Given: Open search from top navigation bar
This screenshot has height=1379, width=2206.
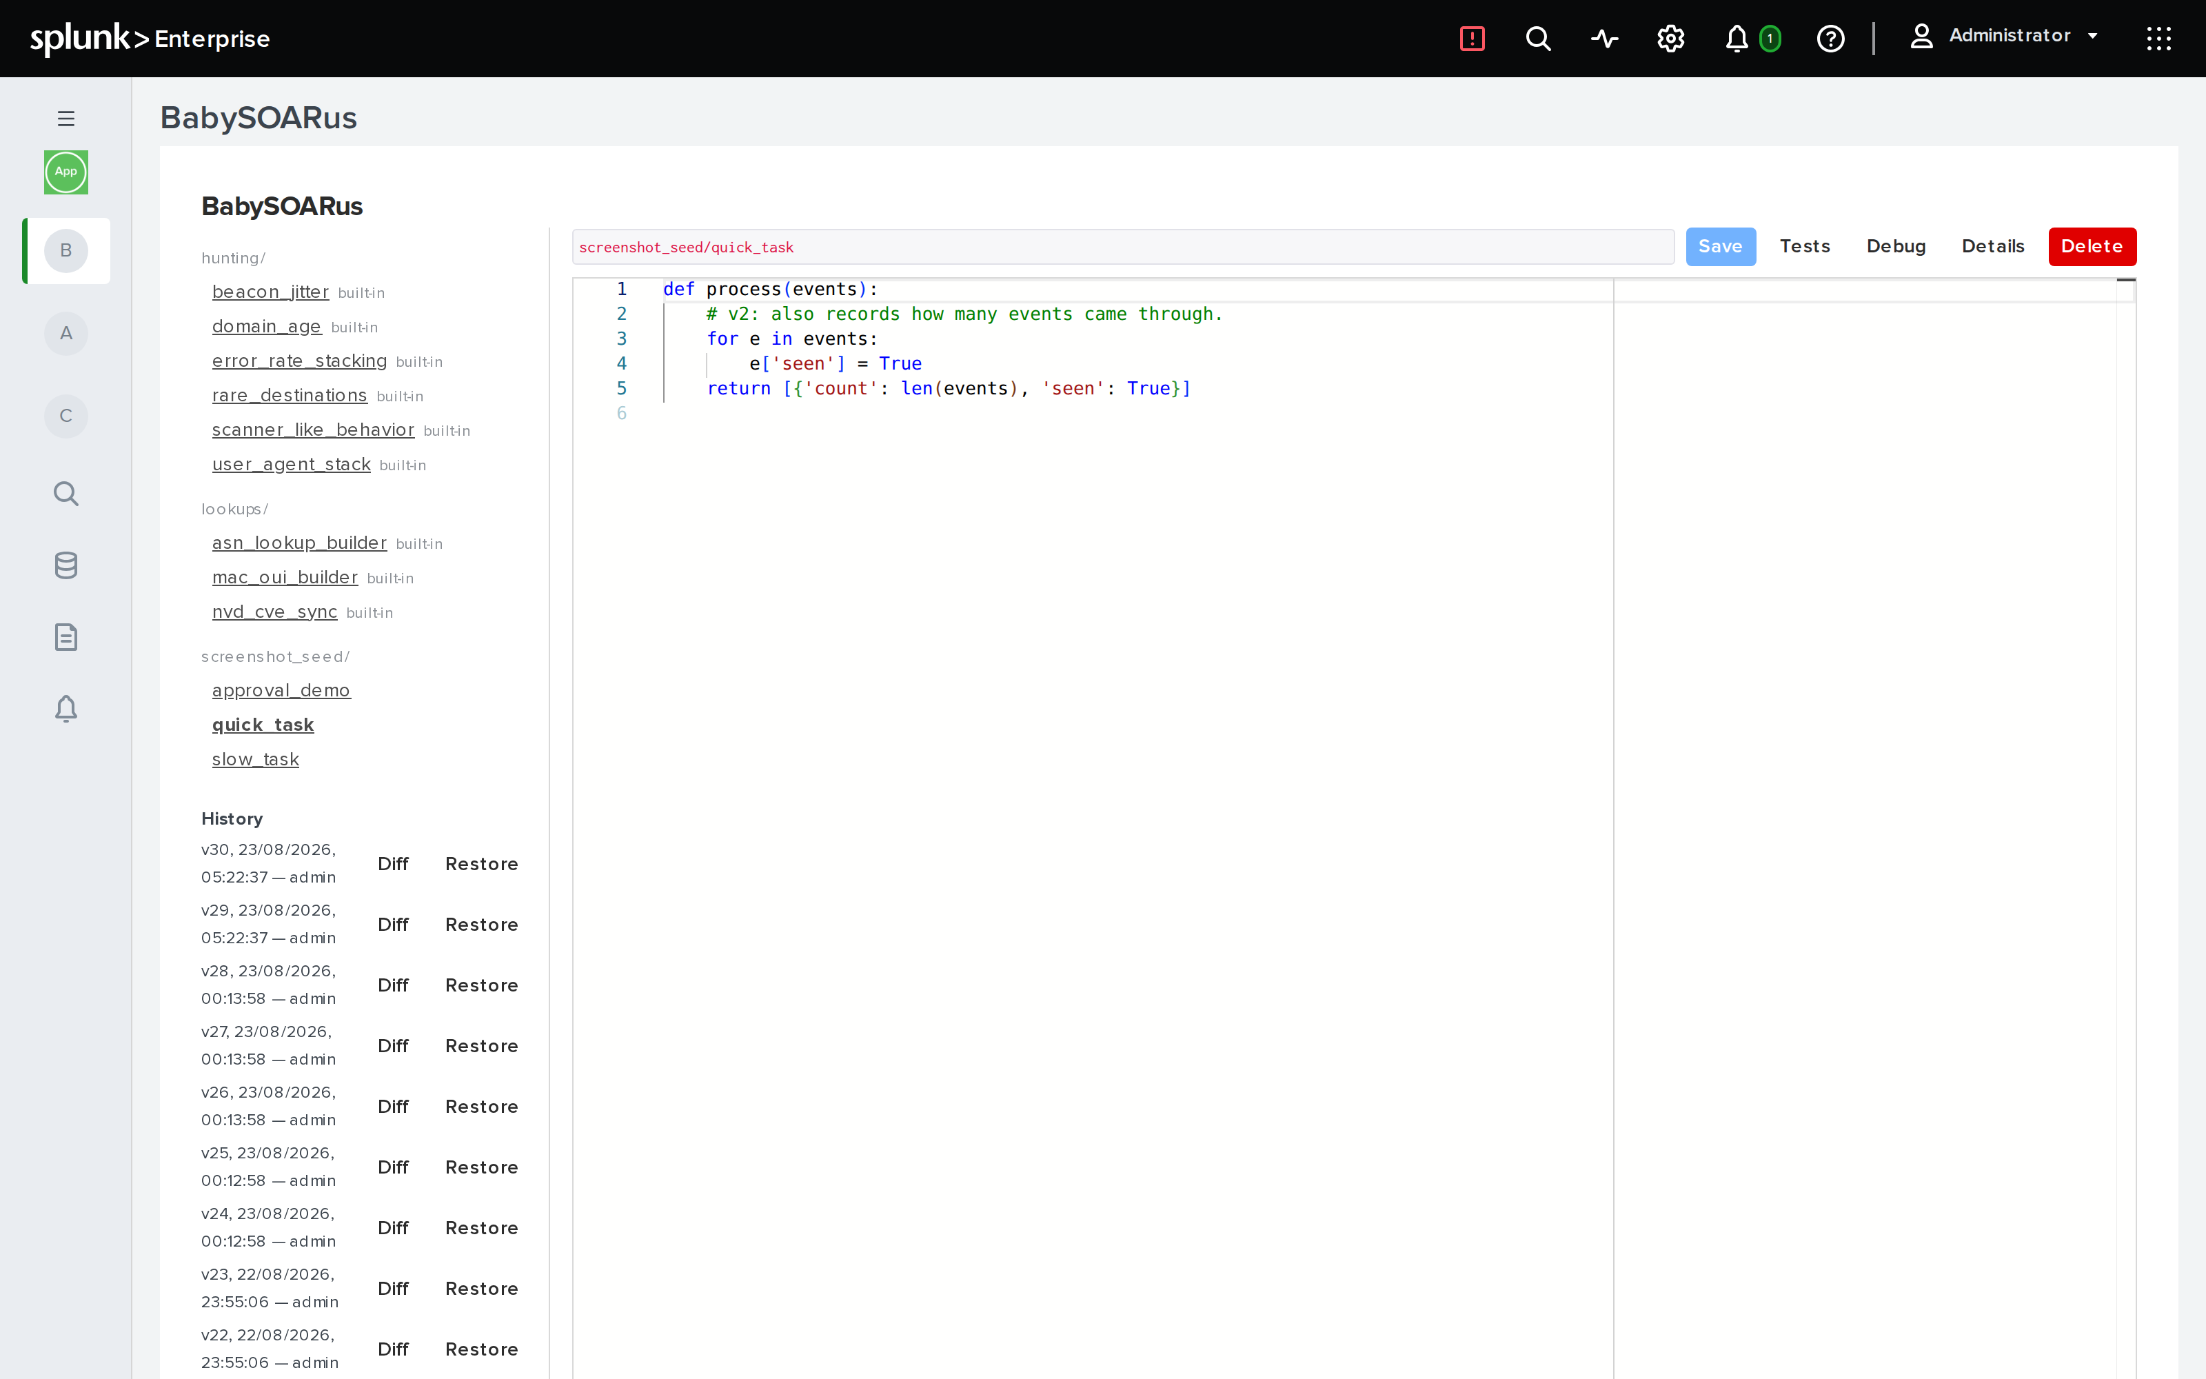Looking at the screenshot, I should coord(1538,39).
